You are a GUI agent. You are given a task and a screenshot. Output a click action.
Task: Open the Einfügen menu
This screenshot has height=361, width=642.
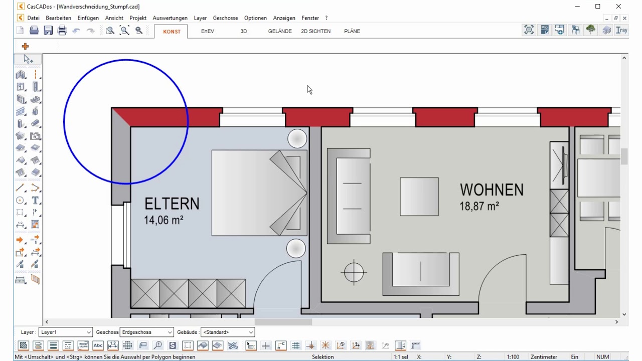coord(88,18)
